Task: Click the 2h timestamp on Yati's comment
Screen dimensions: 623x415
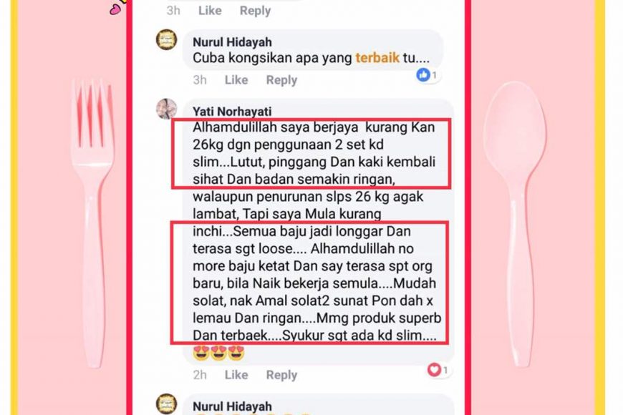Action: tap(200, 374)
